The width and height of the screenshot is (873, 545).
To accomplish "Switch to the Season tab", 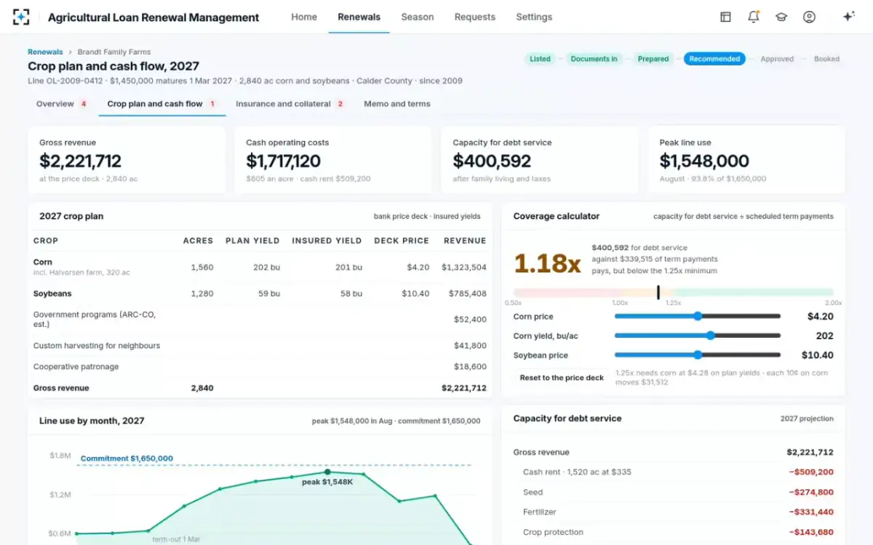I will click(x=418, y=17).
